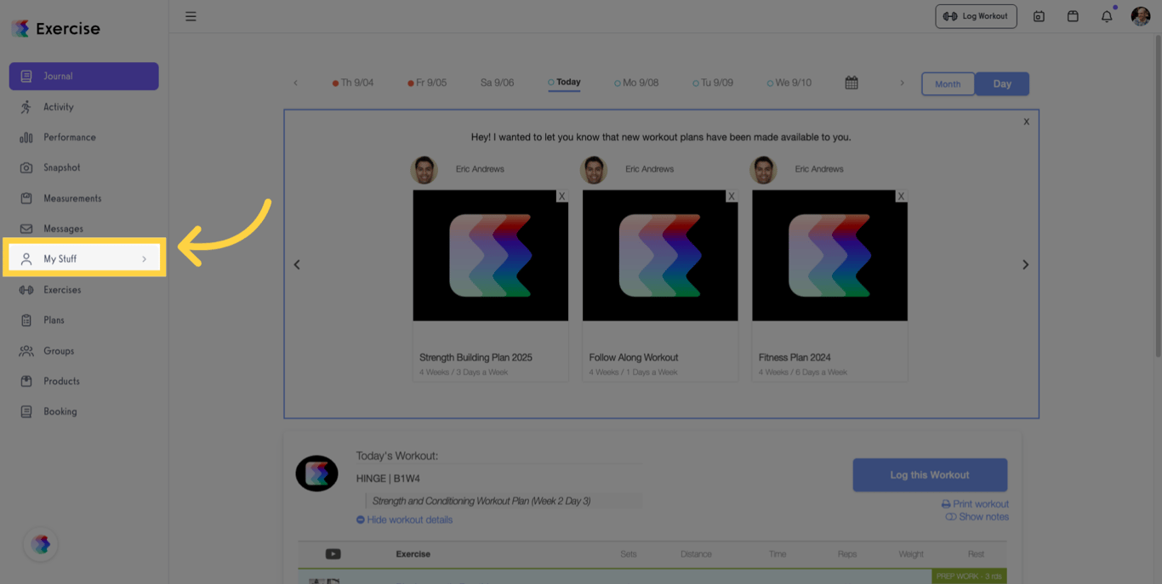Open the date picker calendar icon
Screen dimensions: 1162x584
tap(852, 82)
